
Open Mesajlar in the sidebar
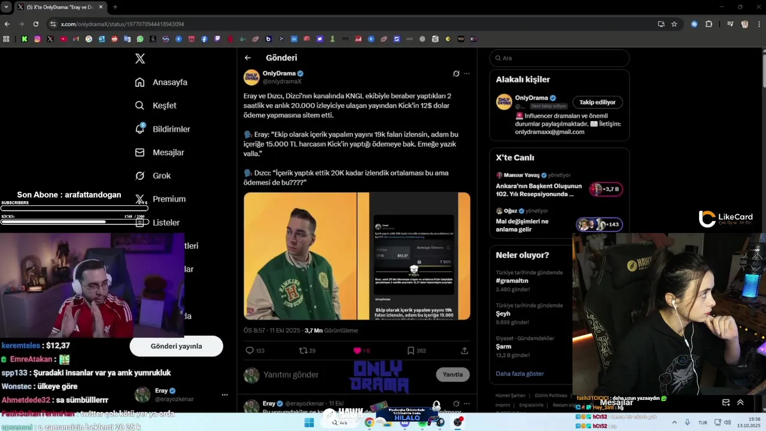click(160, 152)
